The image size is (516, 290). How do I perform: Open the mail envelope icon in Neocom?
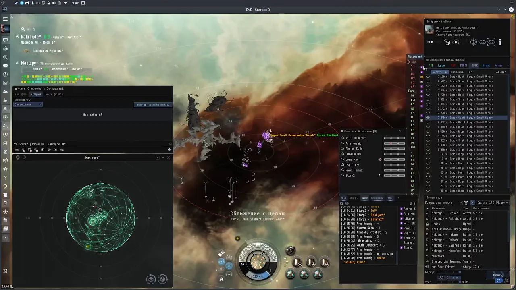click(x=5, y=66)
